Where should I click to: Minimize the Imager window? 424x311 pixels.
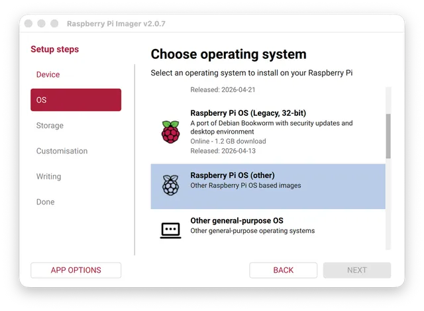click(41, 23)
